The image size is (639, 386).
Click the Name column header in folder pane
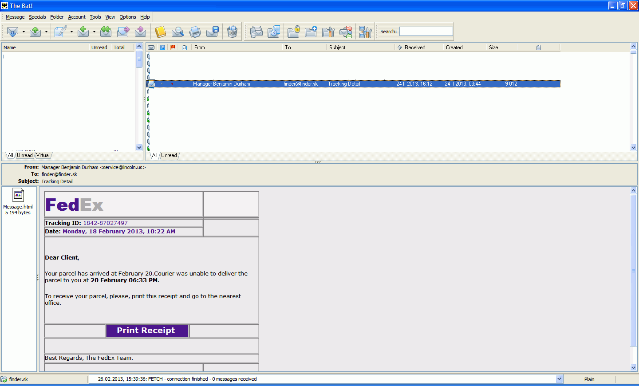45,47
